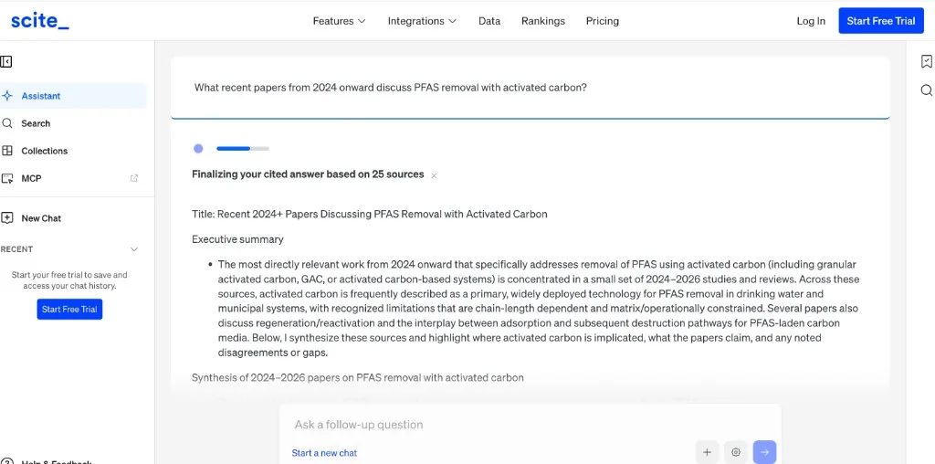The height and width of the screenshot is (464, 935).
Task: Click Start a new chat link
Action: [324, 453]
